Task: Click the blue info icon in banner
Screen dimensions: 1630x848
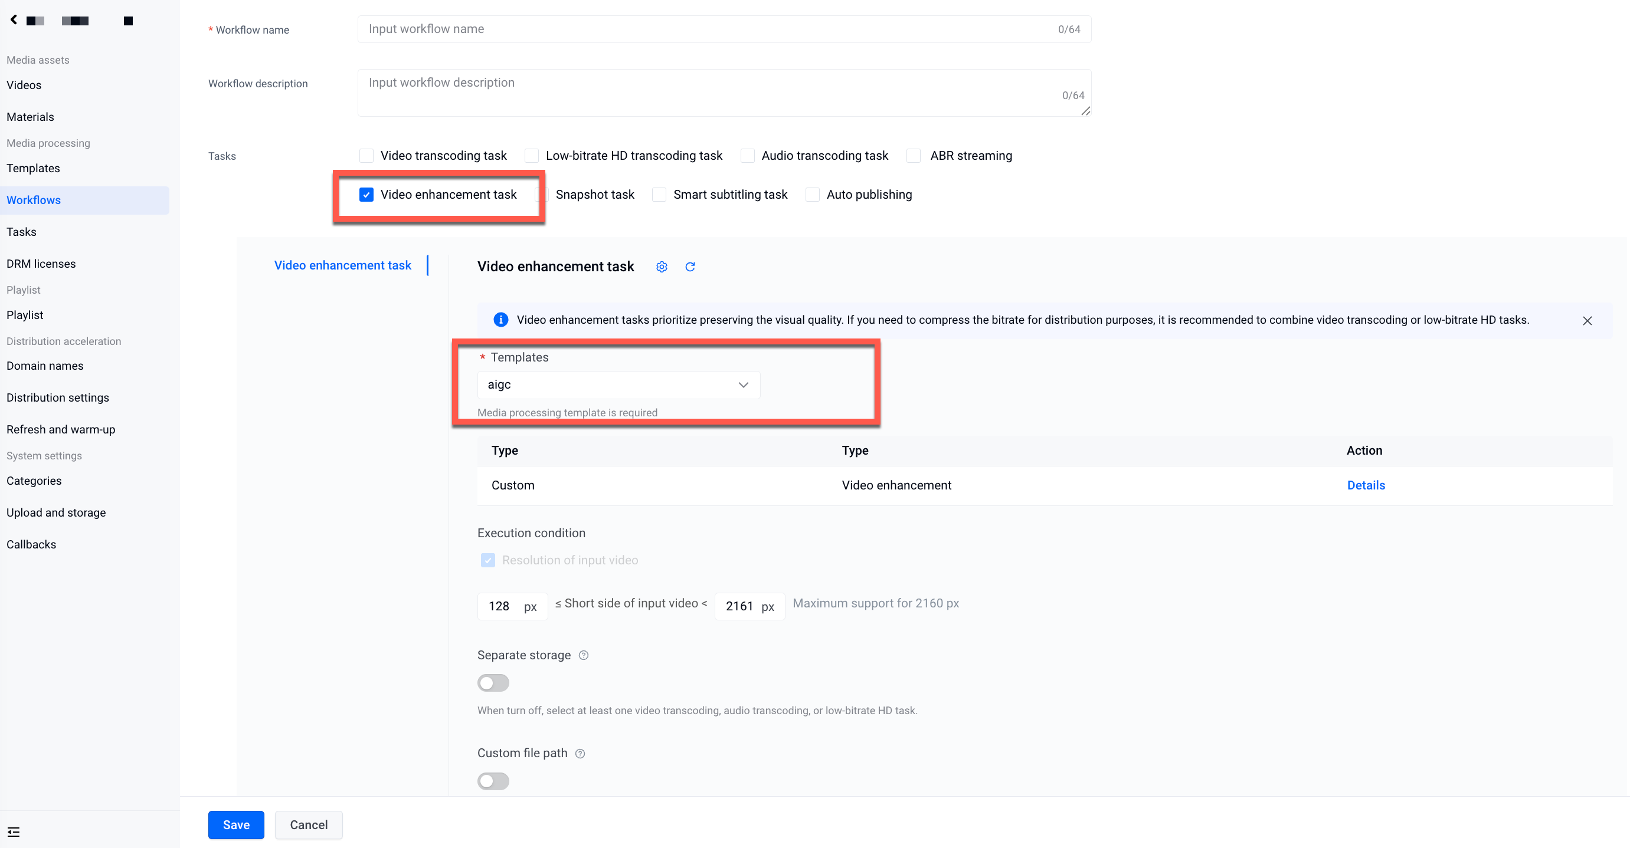Action: (500, 320)
